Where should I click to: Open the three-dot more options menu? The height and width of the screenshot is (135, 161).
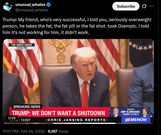[152, 6]
